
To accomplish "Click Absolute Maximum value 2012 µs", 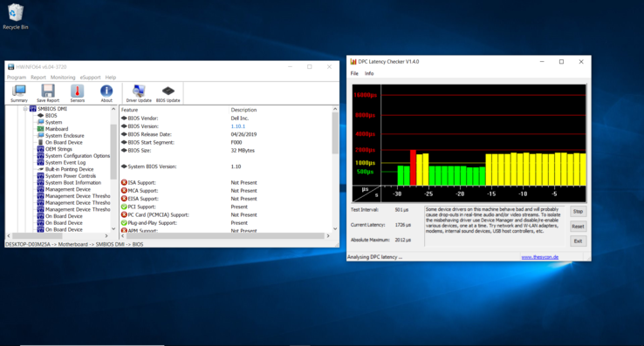I will 402,240.
